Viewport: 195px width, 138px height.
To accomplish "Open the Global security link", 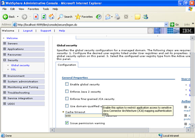I will [x=20, y=65].
